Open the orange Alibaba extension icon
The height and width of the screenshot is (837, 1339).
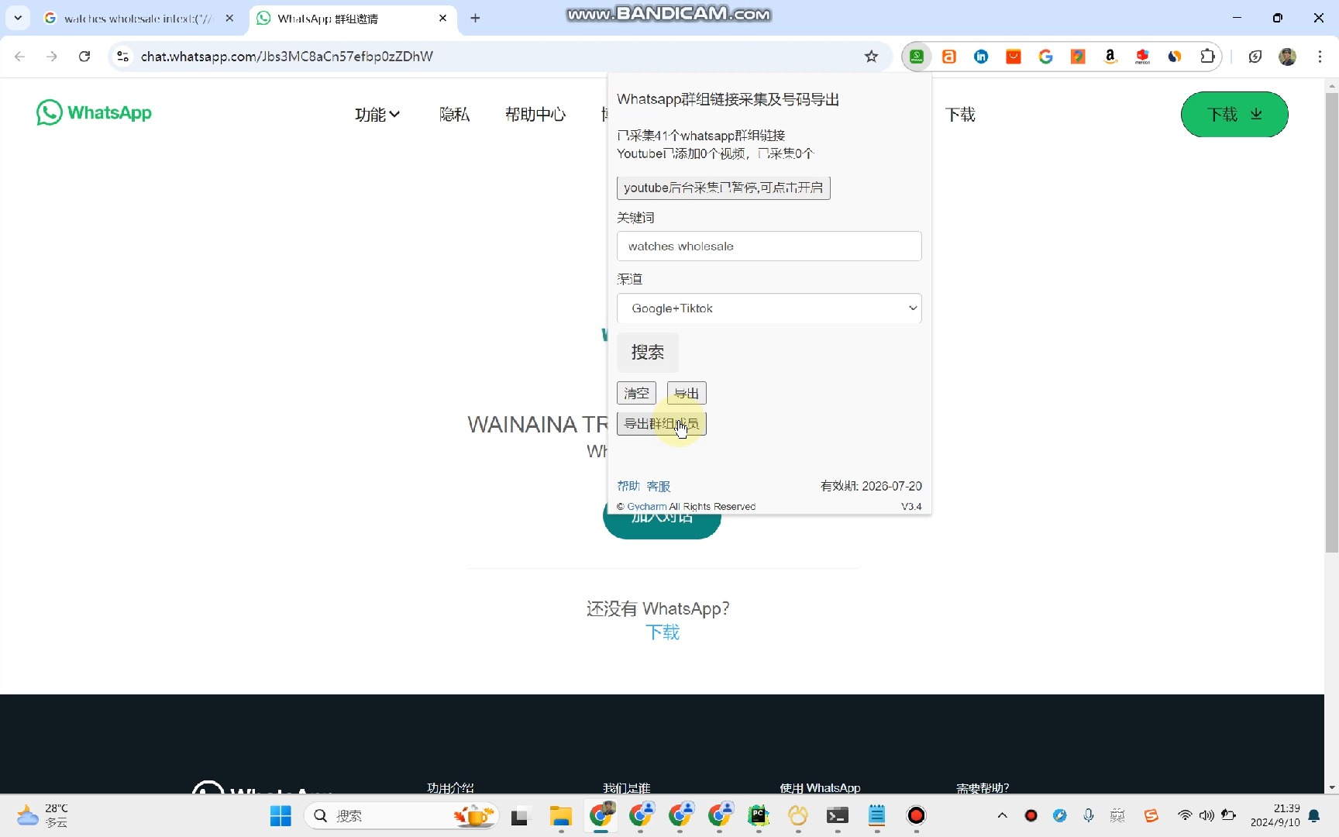click(949, 57)
